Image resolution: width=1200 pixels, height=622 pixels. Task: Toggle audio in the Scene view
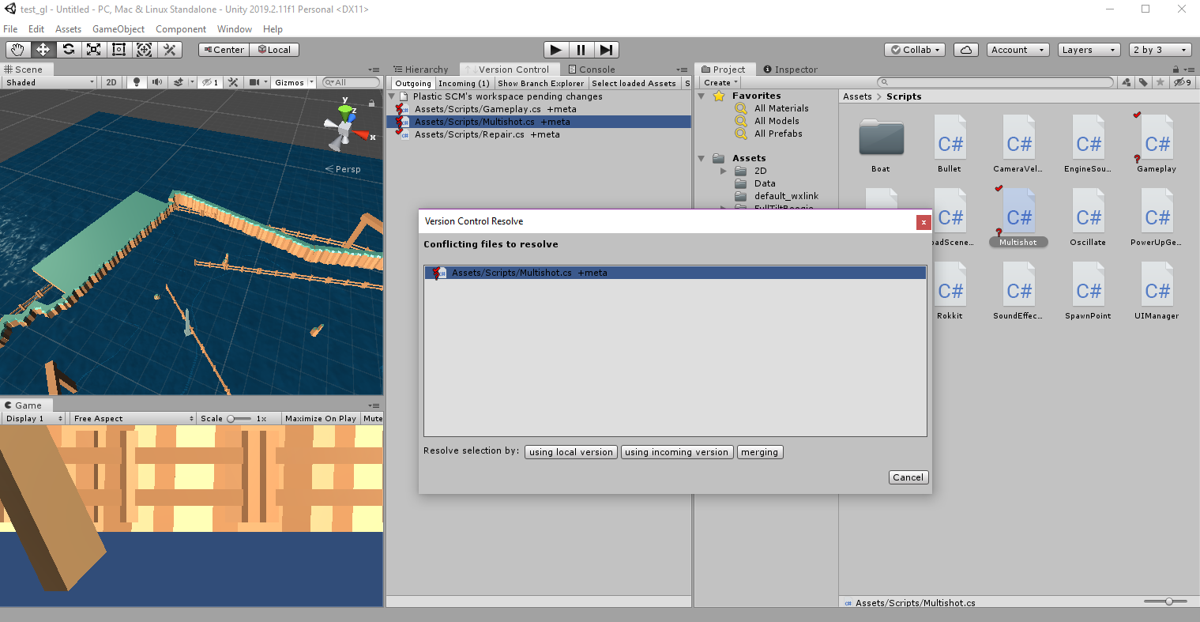pos(156,82)
